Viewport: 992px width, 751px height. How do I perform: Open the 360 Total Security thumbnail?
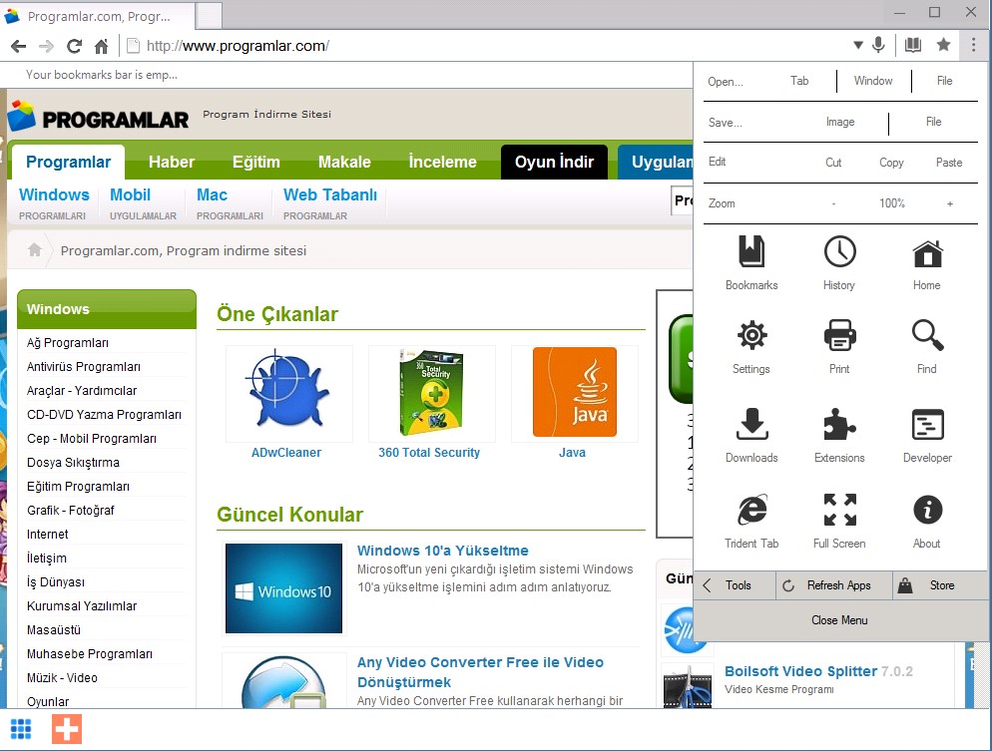431,393
